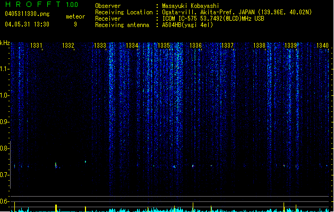Select the location text Ogata-vill. Akita-Pref. JAPAN
This screenshot has width=334, height=212.
coord(209,12)
